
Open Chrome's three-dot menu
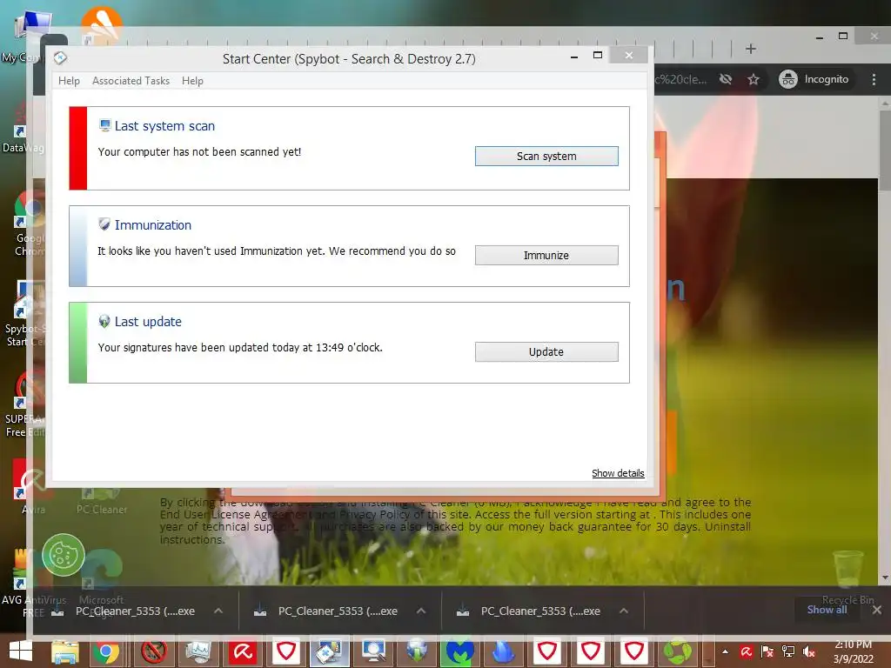(874, 79)
